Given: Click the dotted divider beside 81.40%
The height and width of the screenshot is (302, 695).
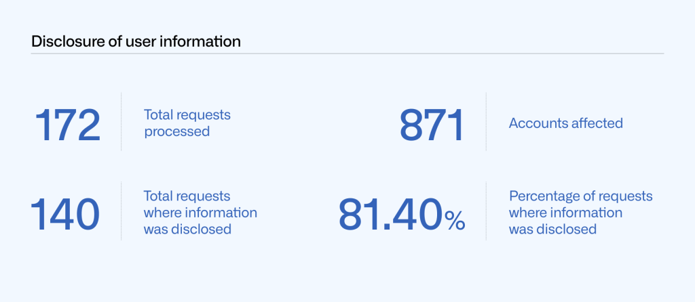Looking at the screenshot, I should point(486,211).
